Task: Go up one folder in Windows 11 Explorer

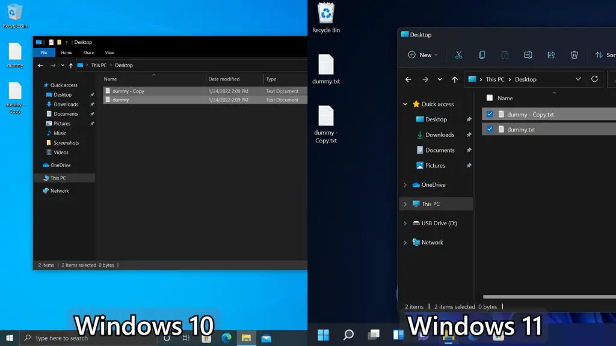Action: click(x=455, y=79)
